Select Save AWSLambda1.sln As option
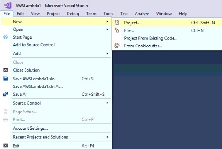 [38, 86]
